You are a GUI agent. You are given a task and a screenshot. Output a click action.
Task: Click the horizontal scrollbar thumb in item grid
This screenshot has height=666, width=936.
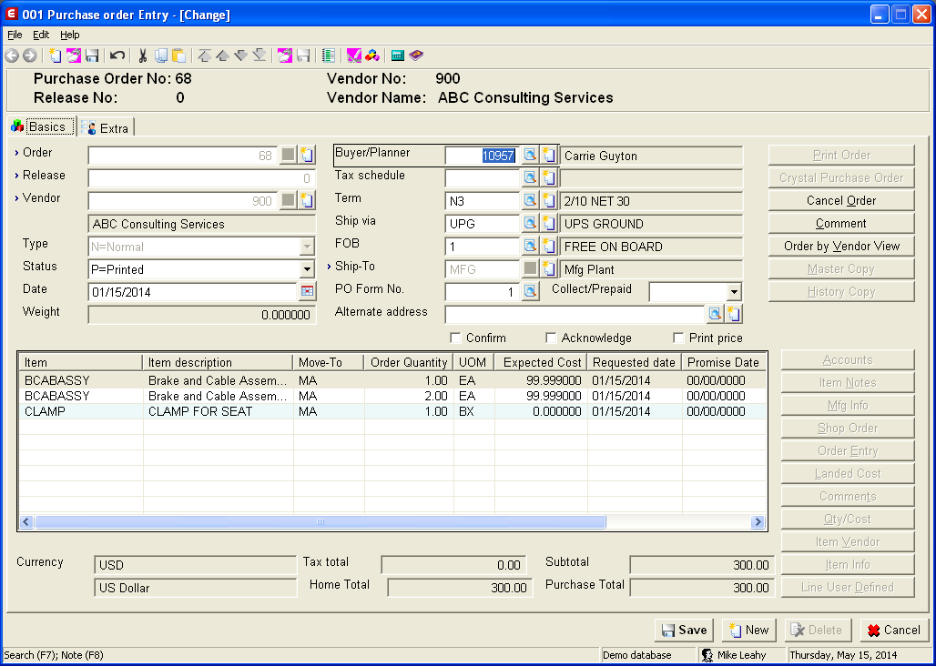tap(320, 521)
